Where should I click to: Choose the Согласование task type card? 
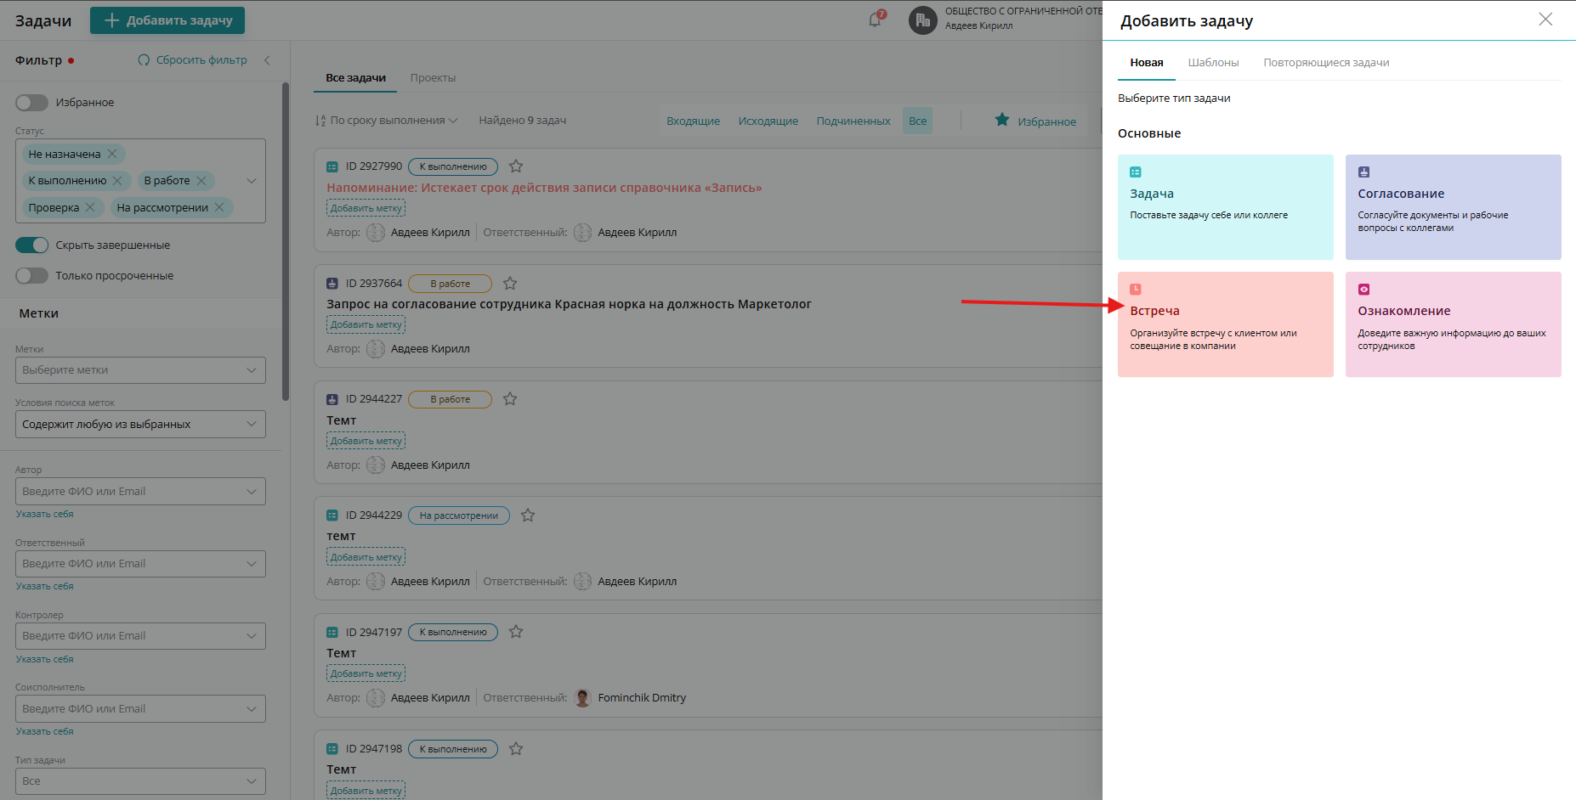pos(1454,207)
